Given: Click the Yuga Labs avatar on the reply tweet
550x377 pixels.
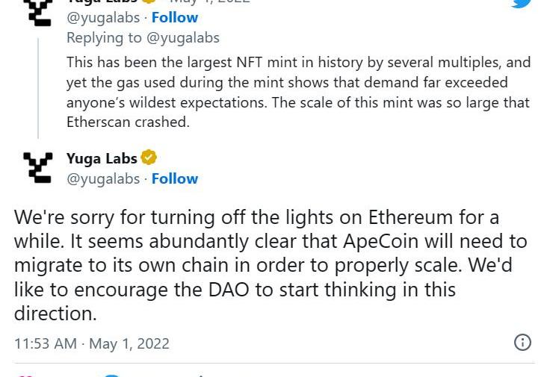Looking at the screenshot, I should [x=38, y=13].
